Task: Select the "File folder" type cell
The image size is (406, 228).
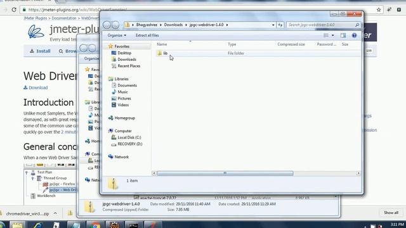Action: click(x=235, y=53)
